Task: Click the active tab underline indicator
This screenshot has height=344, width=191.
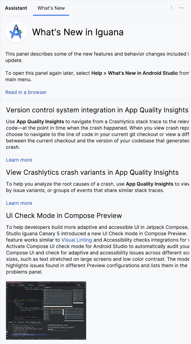Action: click(51, 15)
